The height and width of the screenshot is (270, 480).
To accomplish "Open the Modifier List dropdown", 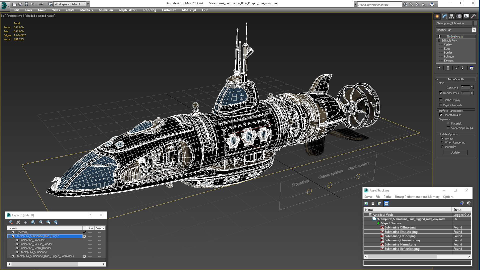I will (474, 30).
